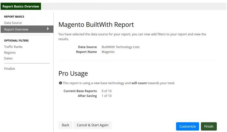The image size is (227, 132).
Task: Click the BuiltWith Technology Lists value
Action: coord(120,47)
